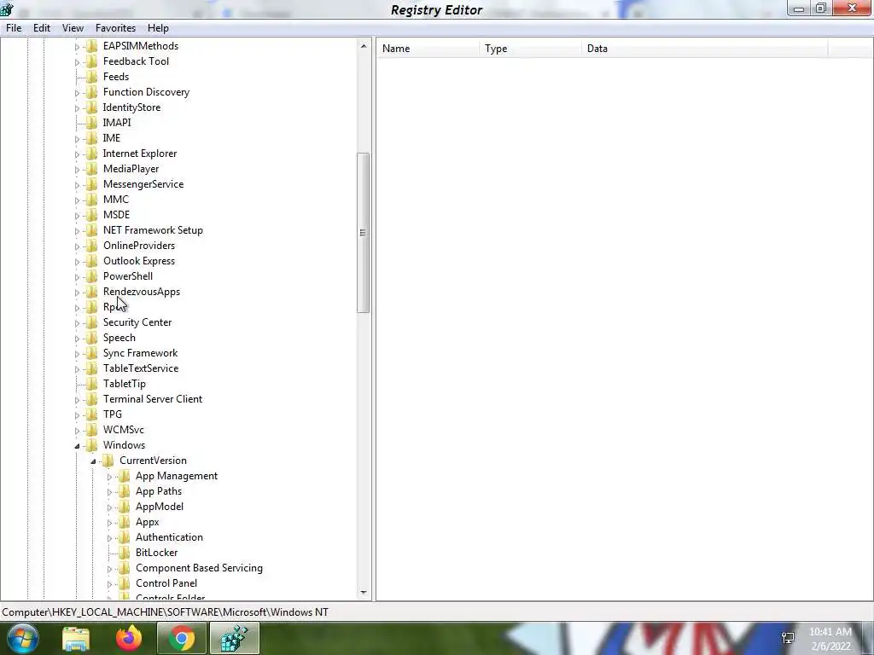Image resolution: width=874 pixels, height=655 pixels.
Task: Click the Internet Explorer folder icon
Action: (92, 154)
